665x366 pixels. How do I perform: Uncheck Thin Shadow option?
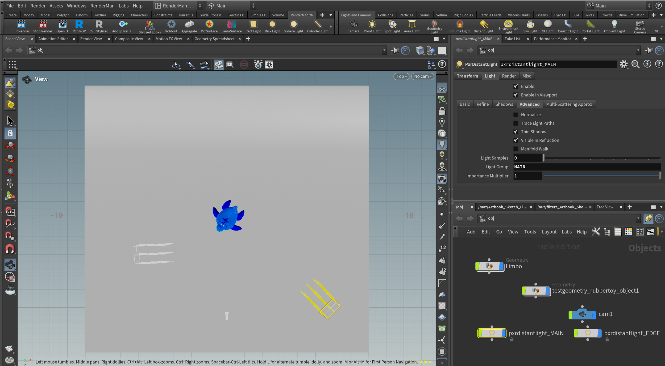point(516,132)
